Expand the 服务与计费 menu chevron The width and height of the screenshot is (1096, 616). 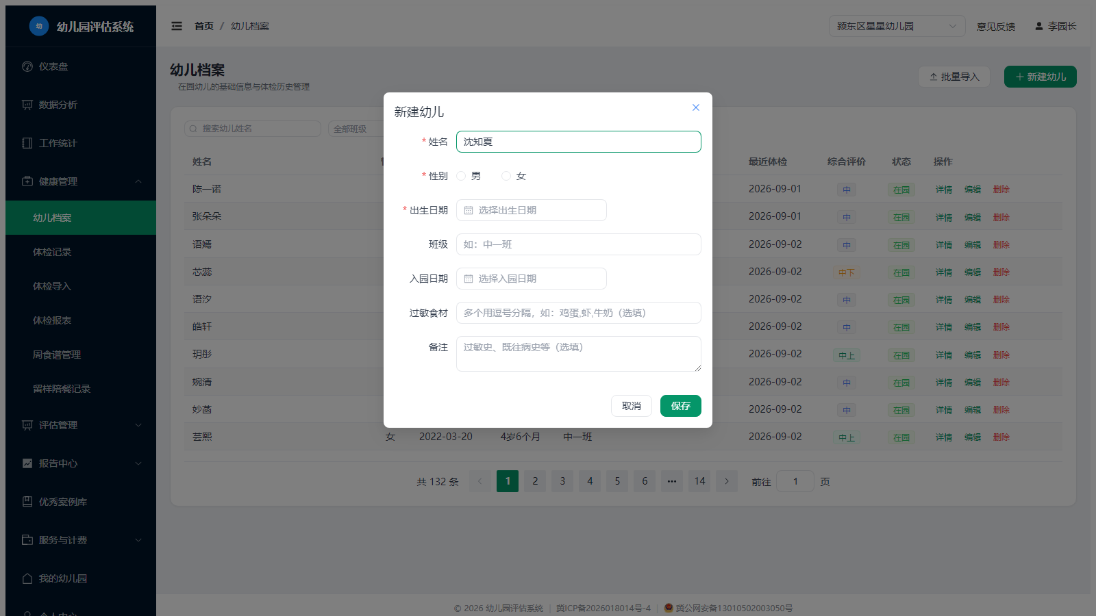pyautogui.click(x=138, y=540)
